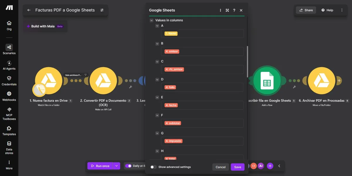Collapse column E field
352x176 pixels.
(157, 97)
